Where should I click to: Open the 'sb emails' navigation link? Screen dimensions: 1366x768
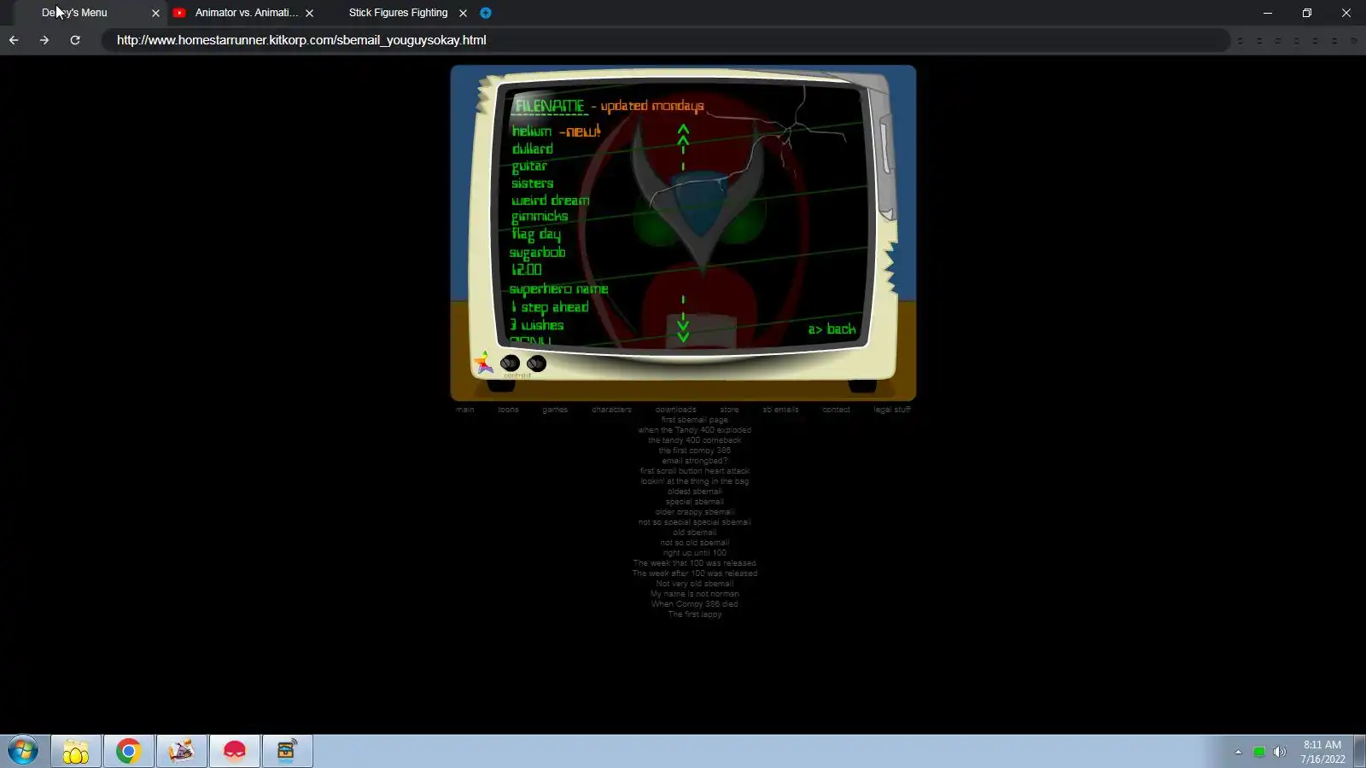(781, 410)
